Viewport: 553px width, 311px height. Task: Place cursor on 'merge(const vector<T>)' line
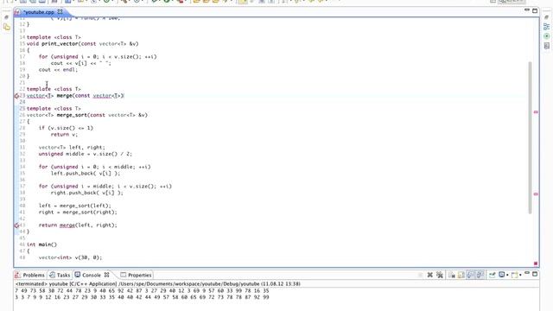coord(75,96)
